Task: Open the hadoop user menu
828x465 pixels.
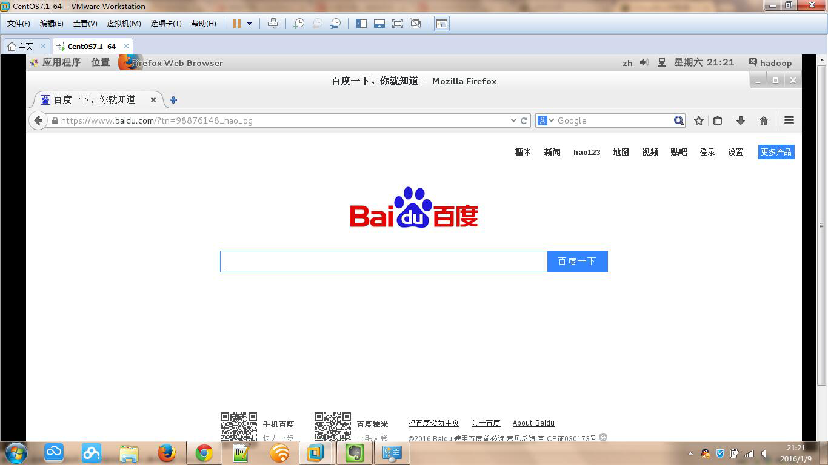Action: (x=770, y=62)
